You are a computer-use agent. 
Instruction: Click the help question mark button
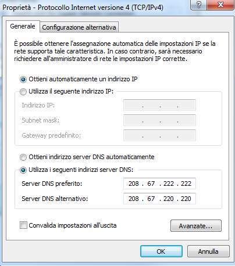[x=198, y=5]
